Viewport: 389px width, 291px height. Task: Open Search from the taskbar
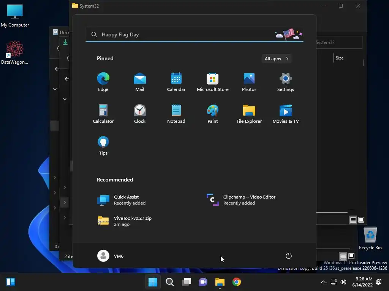pyautogui.click(x=170, y=282)
